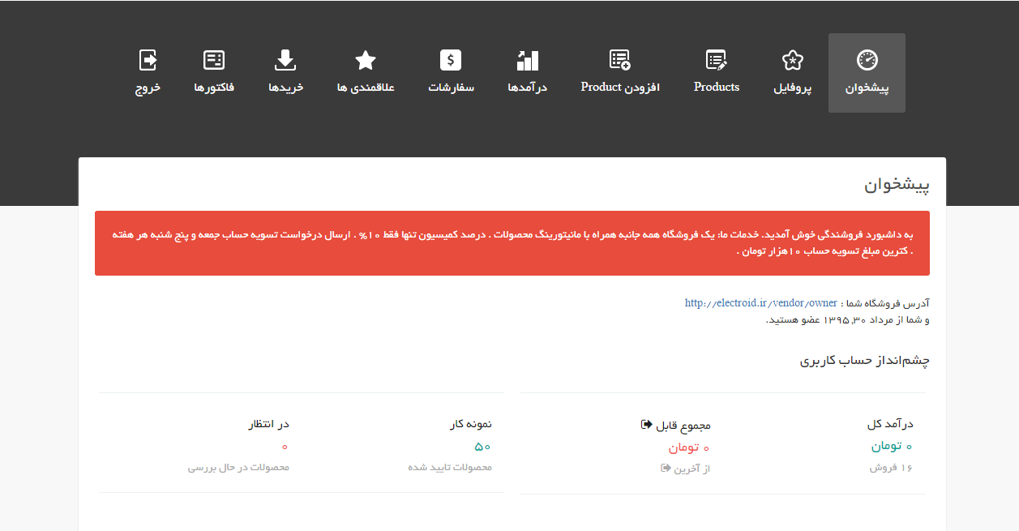Click the dashboard gauge icon
This screenshot has width=1019, height=531.
[x=867, y=60]
